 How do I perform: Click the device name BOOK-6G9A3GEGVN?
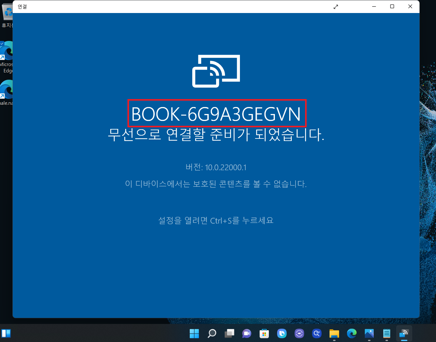[216, 114]
